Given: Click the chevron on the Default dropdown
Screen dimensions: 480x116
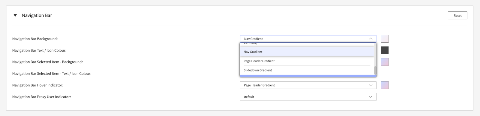Looking at the screenshot, I should click(x=370, y=97).
